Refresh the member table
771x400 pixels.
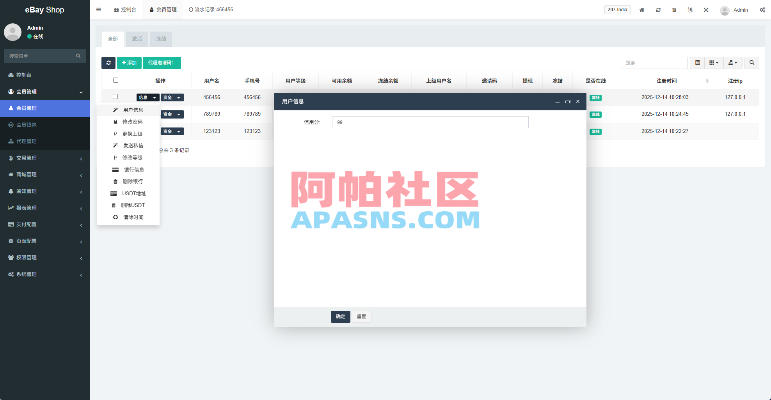click(108, 63)
